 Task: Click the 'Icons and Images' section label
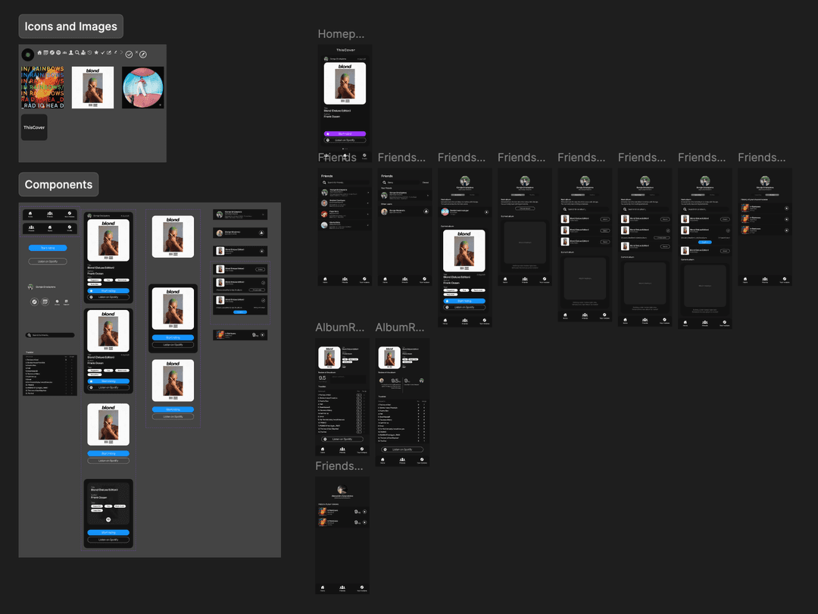point(71,26)
